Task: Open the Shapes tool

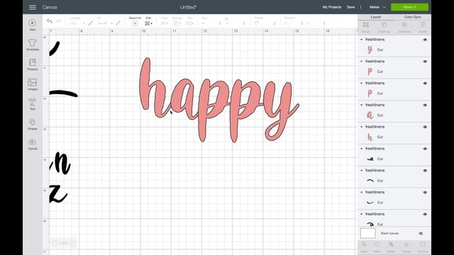Action: 33,124
